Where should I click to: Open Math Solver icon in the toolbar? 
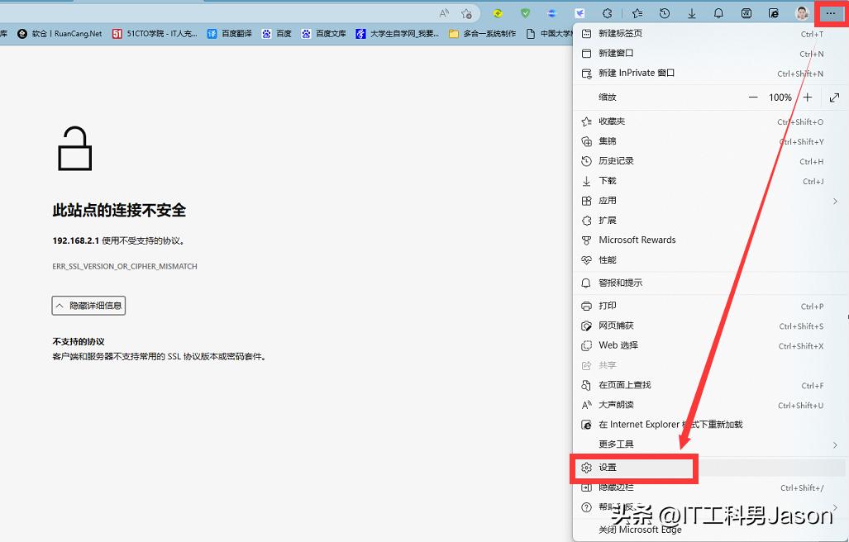coord(745,12)
